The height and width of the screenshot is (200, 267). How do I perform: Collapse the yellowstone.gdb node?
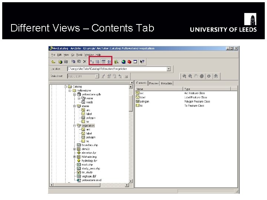pyautogui.click(x=75, y=94)
